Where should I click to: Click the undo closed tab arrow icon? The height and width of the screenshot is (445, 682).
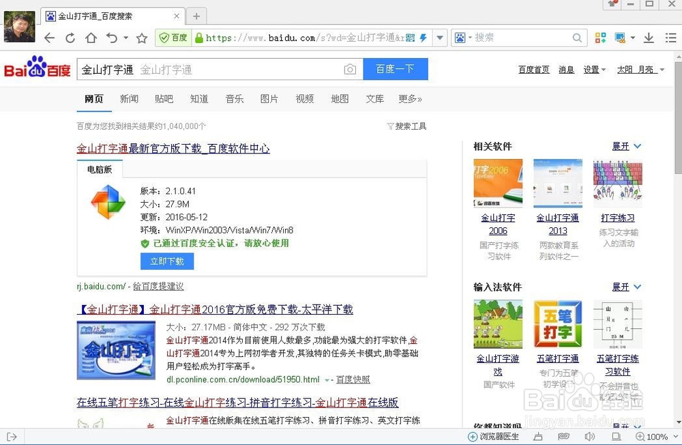pos(112,38)
